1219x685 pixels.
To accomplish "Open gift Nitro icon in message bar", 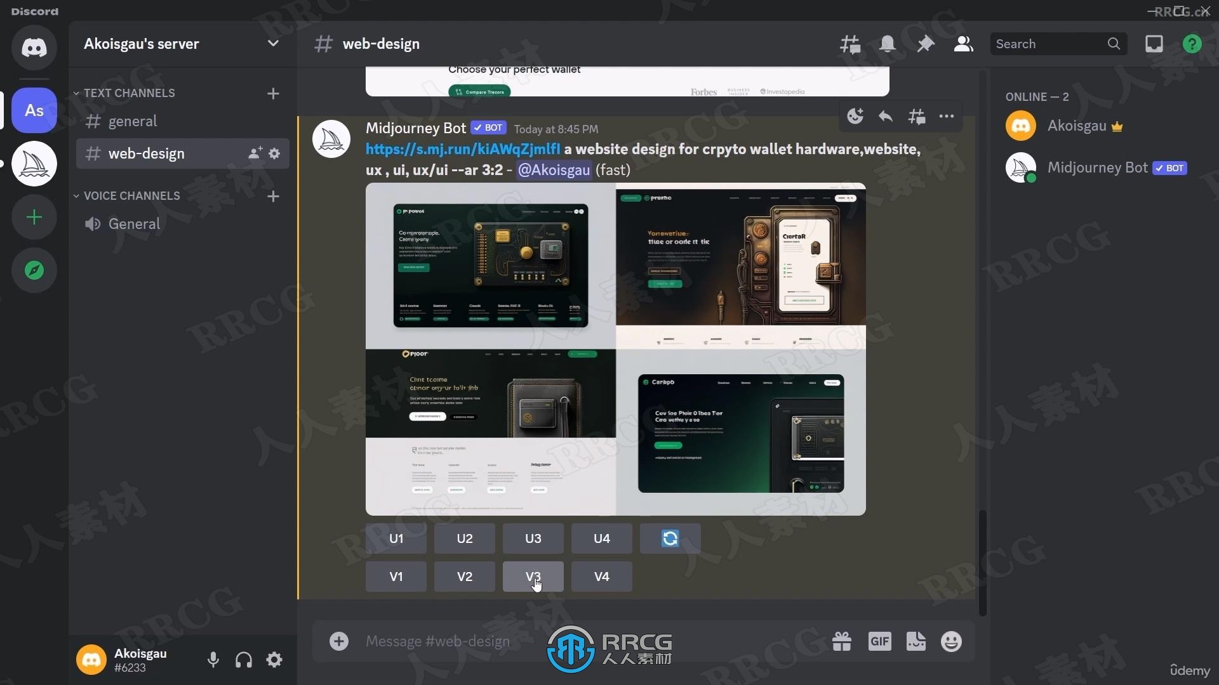I will click(842, 642).
